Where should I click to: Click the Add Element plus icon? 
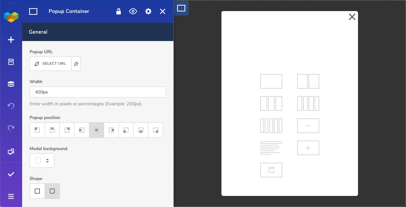click(x=11, y=40)
